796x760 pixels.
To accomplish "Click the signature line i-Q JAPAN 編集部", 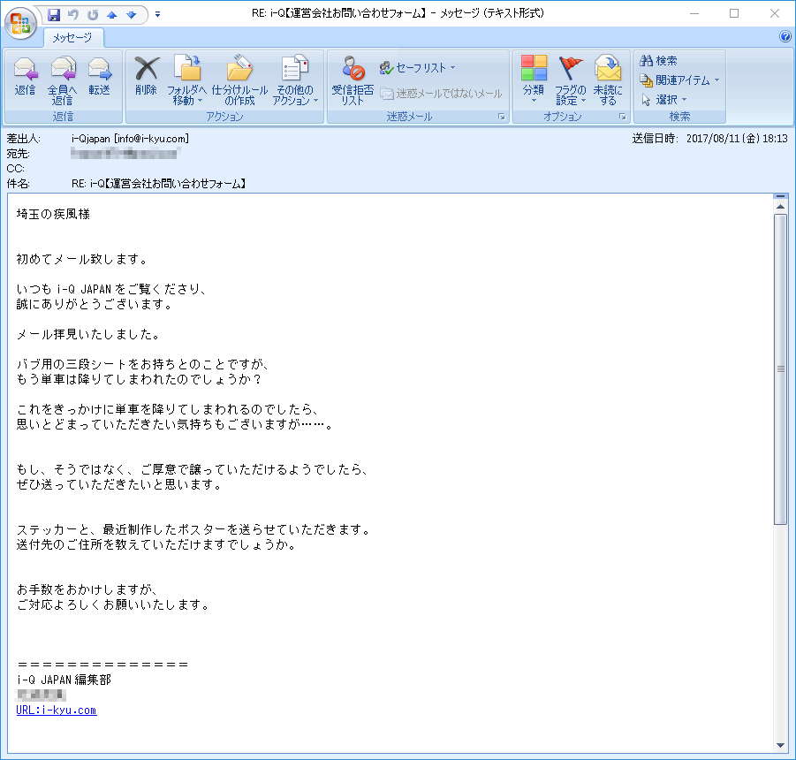I will coord(64,680).
